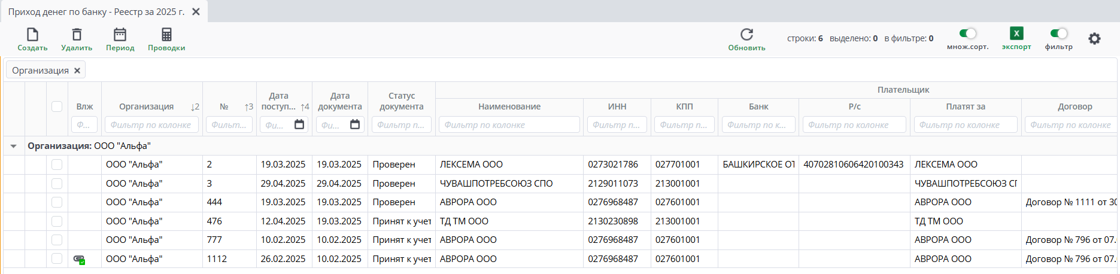
Task: Sort by the Организация column header
Action: [x=146, y=106]
